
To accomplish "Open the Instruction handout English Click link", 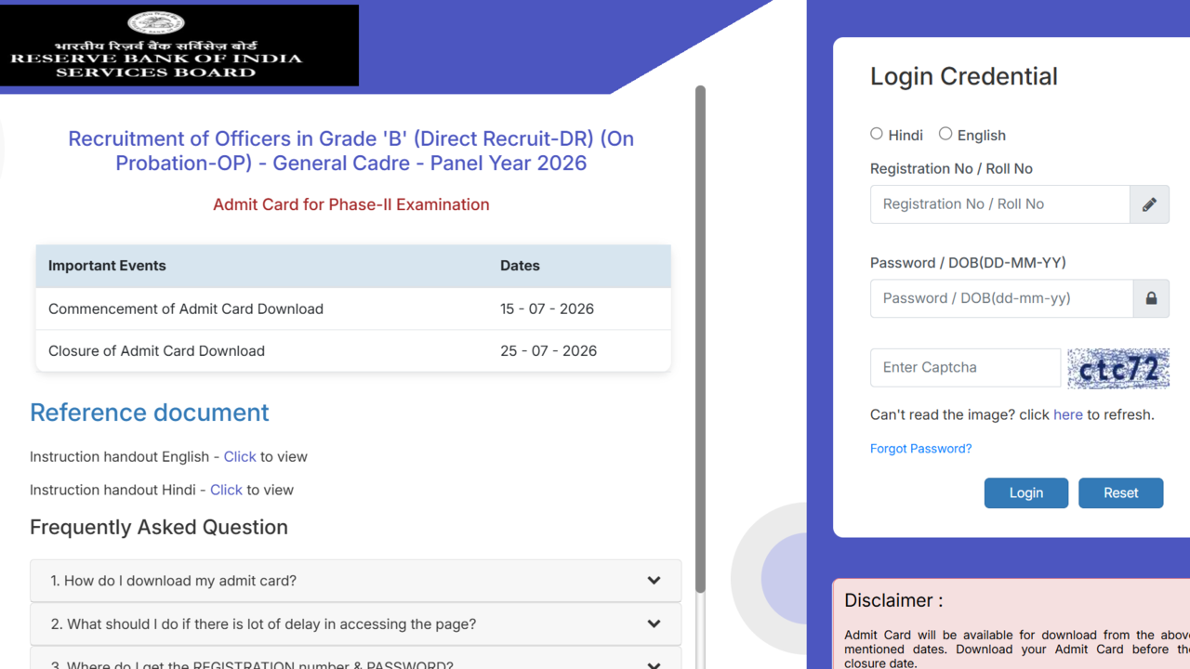I will click(x=240, y=456).
